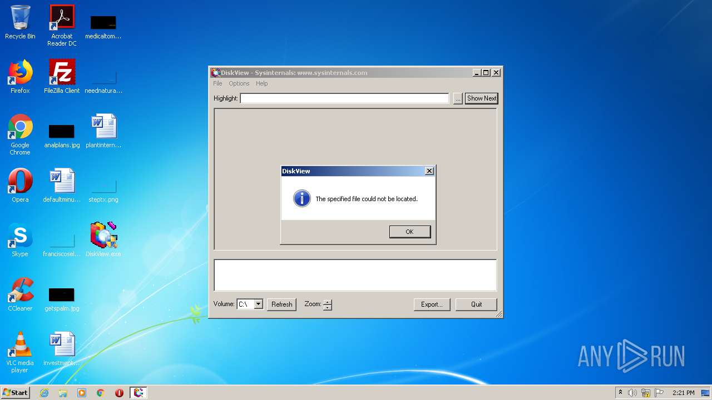The width and height of the screenshot is (712, 400).
Task: Open Acrobat Reader DC desktop icon
Action: click(62, 26)
